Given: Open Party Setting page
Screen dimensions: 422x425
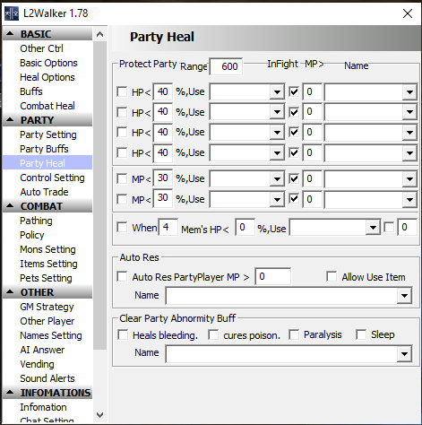Looking at the screenshot, I should tap(48, 134).
